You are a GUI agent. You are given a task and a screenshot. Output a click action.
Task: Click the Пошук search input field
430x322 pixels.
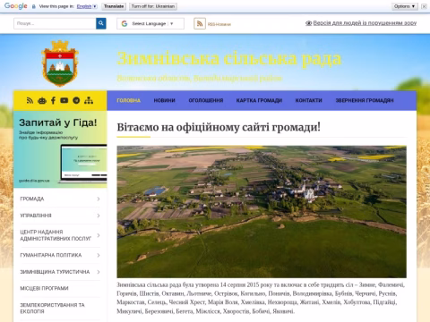tap(55, 23)
